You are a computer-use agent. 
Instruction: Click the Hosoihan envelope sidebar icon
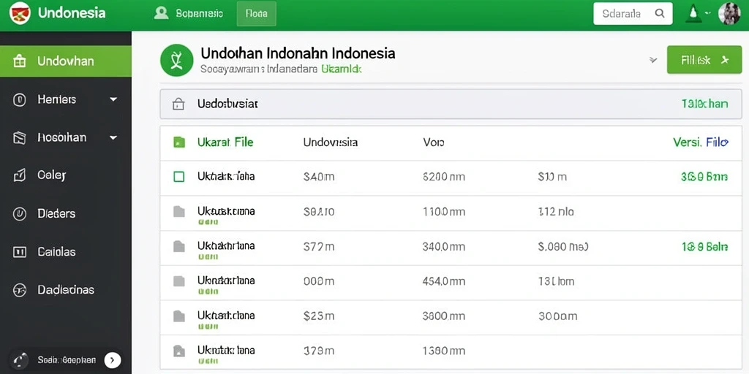pyautogui.click(x=19, y=138)
